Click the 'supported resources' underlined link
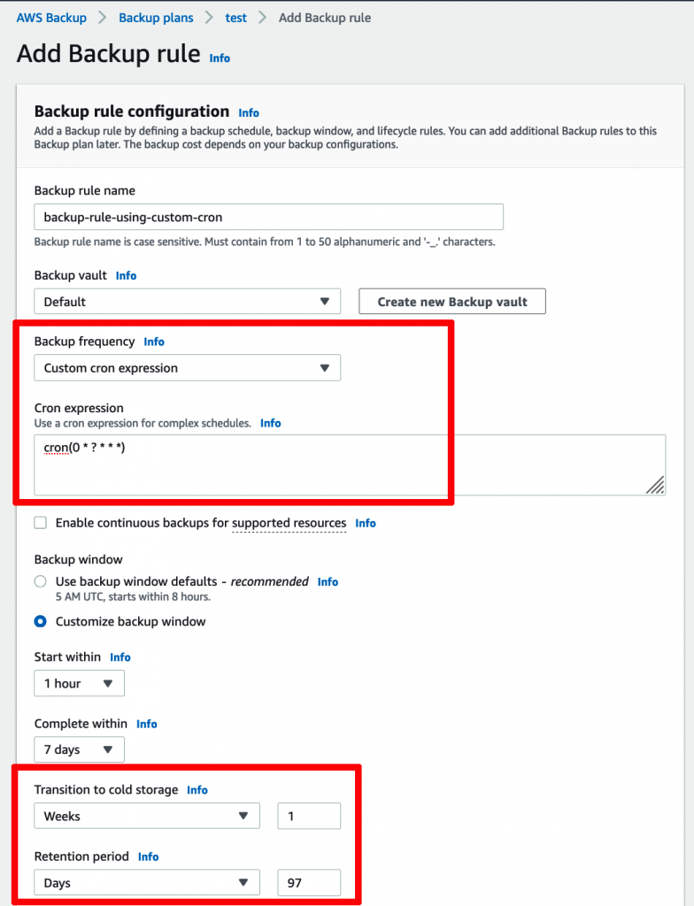 tap(289, 523)
